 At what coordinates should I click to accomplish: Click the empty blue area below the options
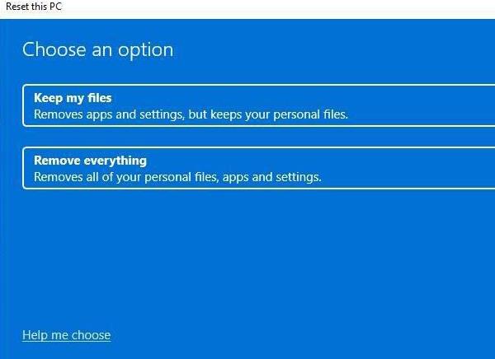247,255
